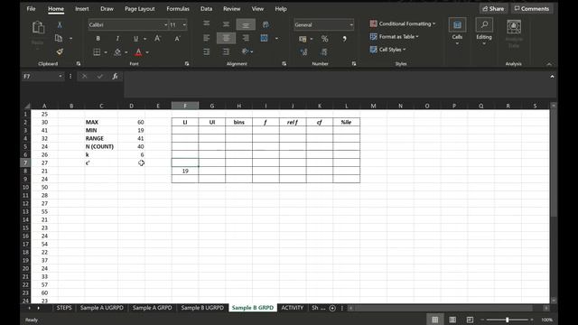Click Align Right icon

point(246,38)
